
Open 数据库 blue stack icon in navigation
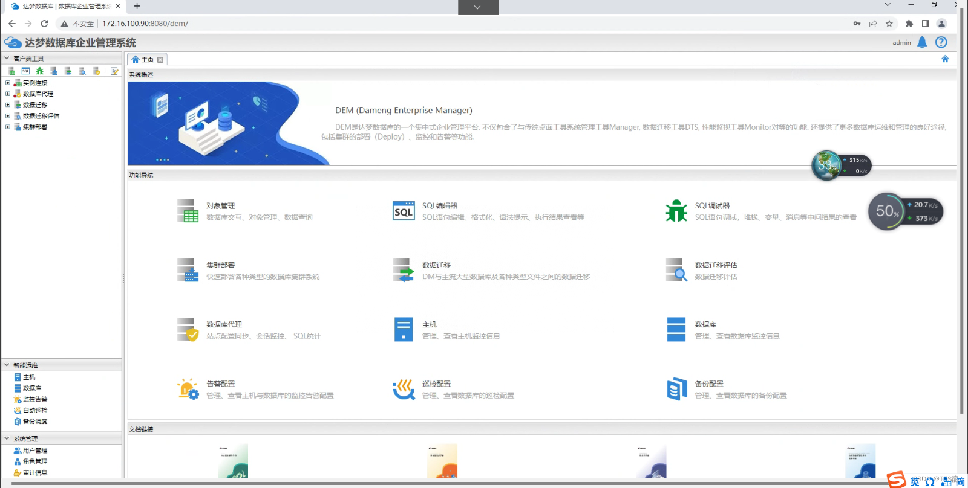[676, 330]
